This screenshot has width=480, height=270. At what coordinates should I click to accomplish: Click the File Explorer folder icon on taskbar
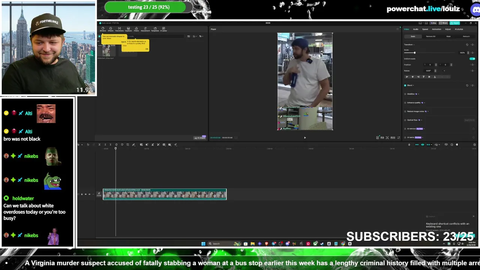click(x=252, y=244)
